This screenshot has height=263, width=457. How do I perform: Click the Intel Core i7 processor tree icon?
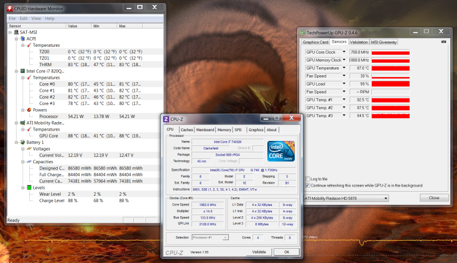15,71
